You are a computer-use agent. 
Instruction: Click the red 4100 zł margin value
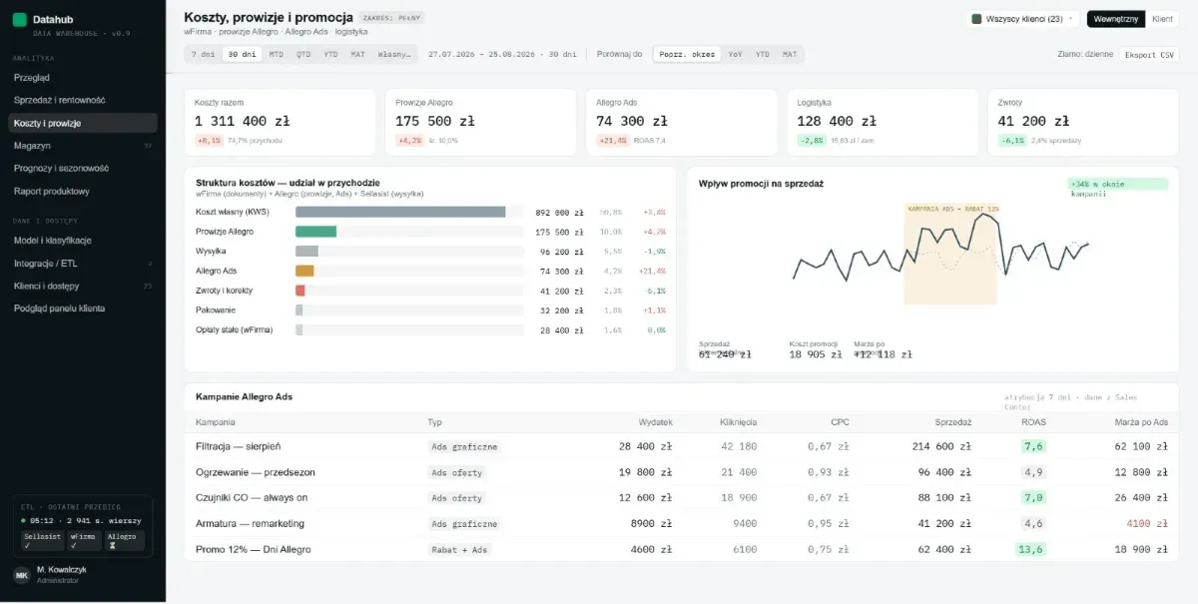coord(1147,523)
